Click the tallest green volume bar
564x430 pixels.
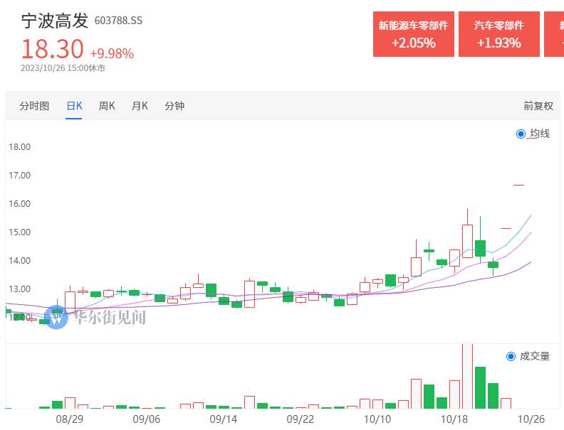tap(480, 387)
